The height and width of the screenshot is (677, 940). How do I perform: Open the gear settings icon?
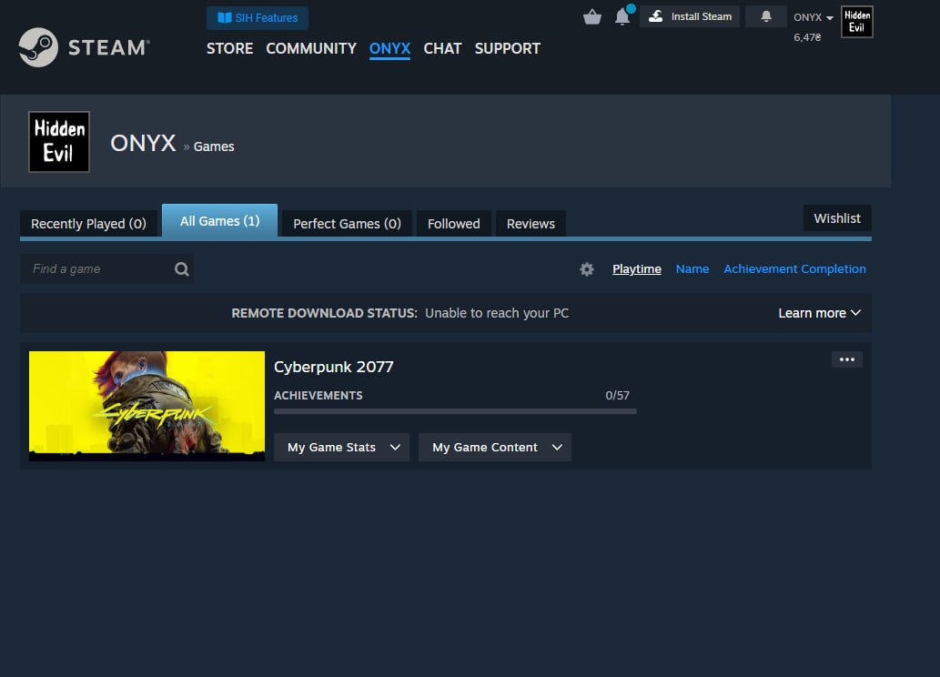[x=587, y=269]
